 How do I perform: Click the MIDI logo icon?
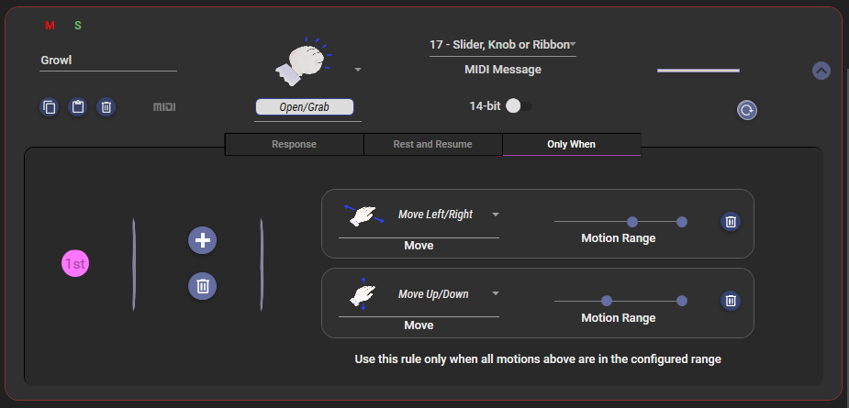pyautogui.click(x=164, y=107)
